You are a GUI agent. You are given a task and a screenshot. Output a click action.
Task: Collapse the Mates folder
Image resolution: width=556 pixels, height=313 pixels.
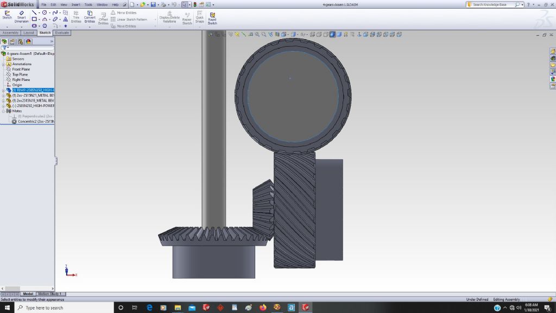[4, 111]
